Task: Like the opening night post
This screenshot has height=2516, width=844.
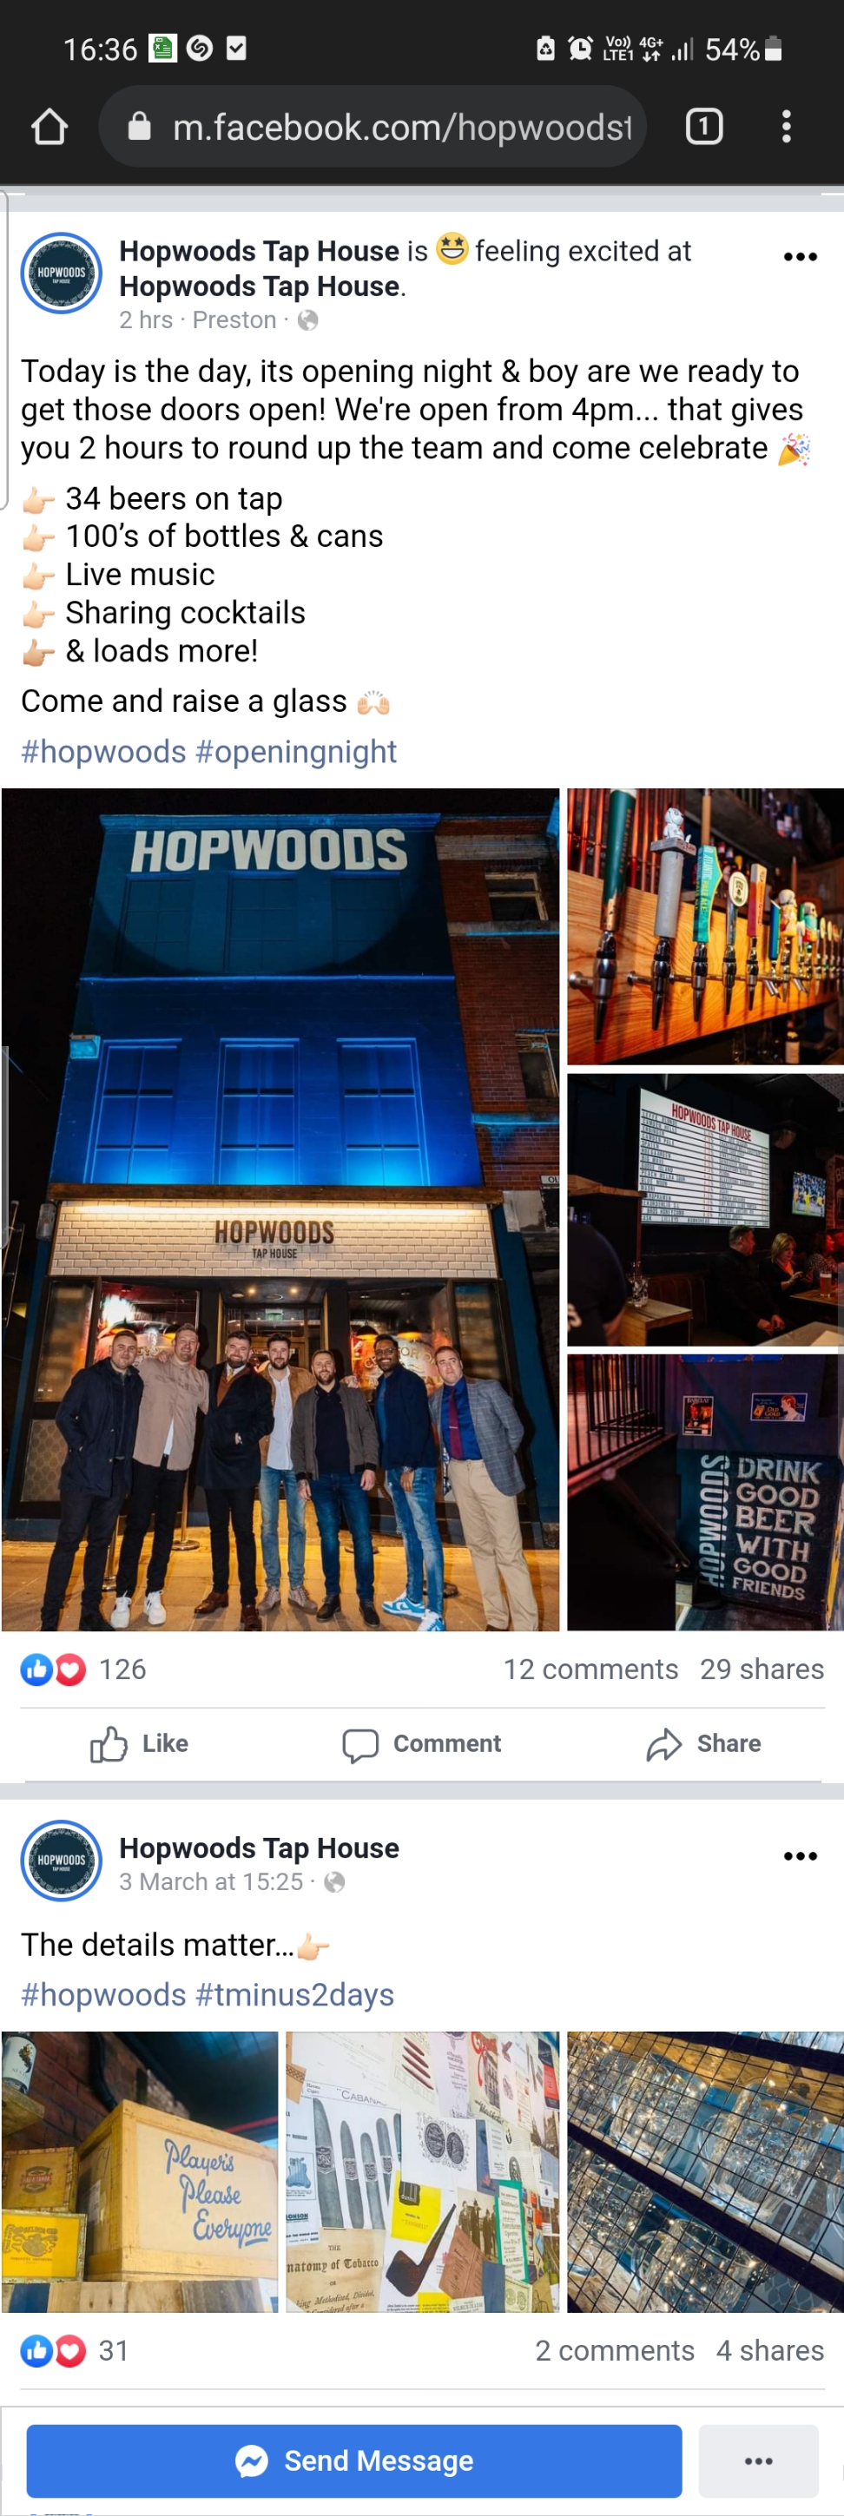Action: pyautogui.click(x=139, y=1743)
